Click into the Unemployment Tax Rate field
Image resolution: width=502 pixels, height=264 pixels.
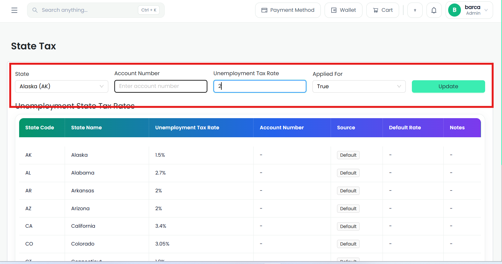tap(260, 86)
